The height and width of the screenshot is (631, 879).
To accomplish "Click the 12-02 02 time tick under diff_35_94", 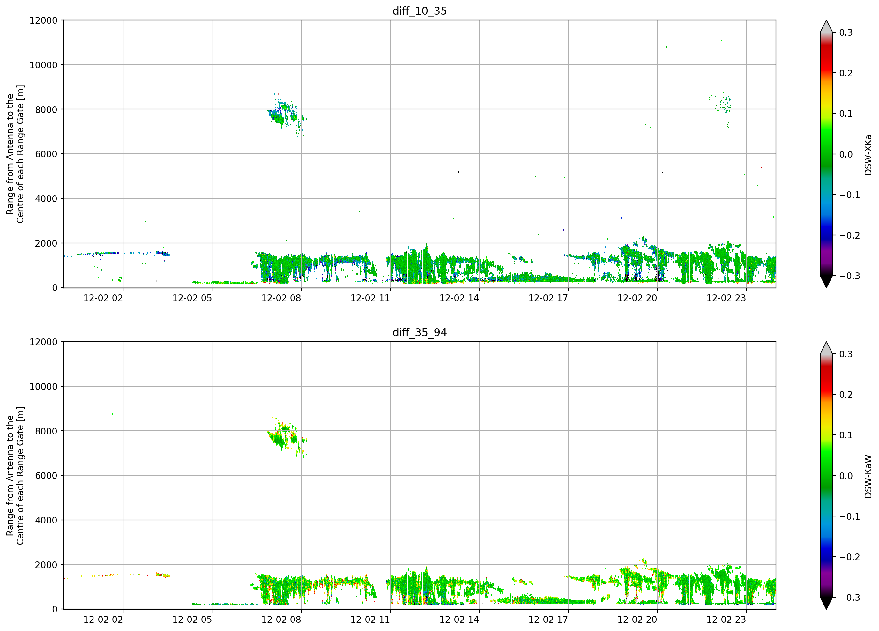I will [x=103, y=620].
